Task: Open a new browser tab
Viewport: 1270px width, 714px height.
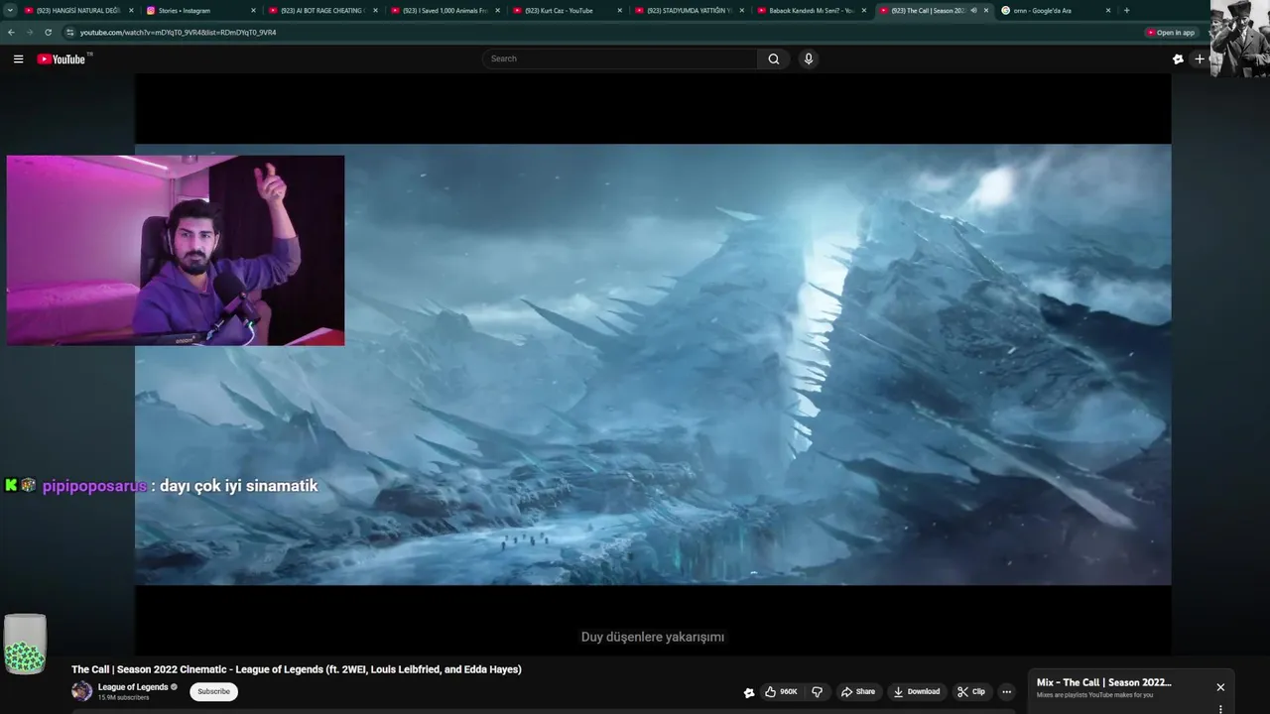Action: [1126, 10]
